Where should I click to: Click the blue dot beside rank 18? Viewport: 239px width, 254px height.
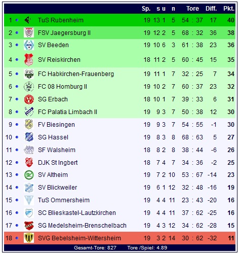(x=17, y=238)
